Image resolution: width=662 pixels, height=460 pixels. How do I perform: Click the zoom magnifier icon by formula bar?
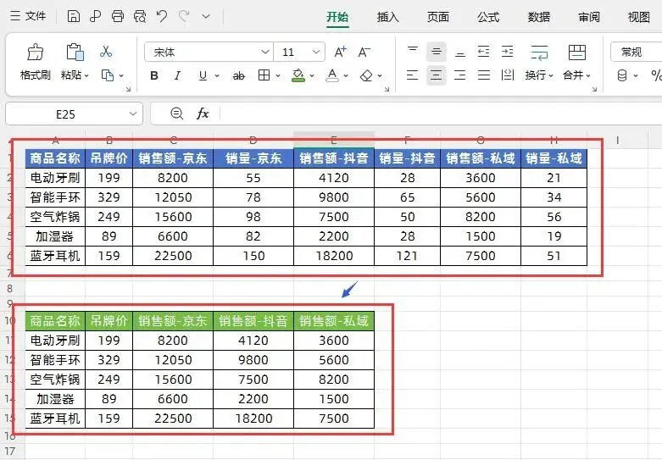click(176, 114)
